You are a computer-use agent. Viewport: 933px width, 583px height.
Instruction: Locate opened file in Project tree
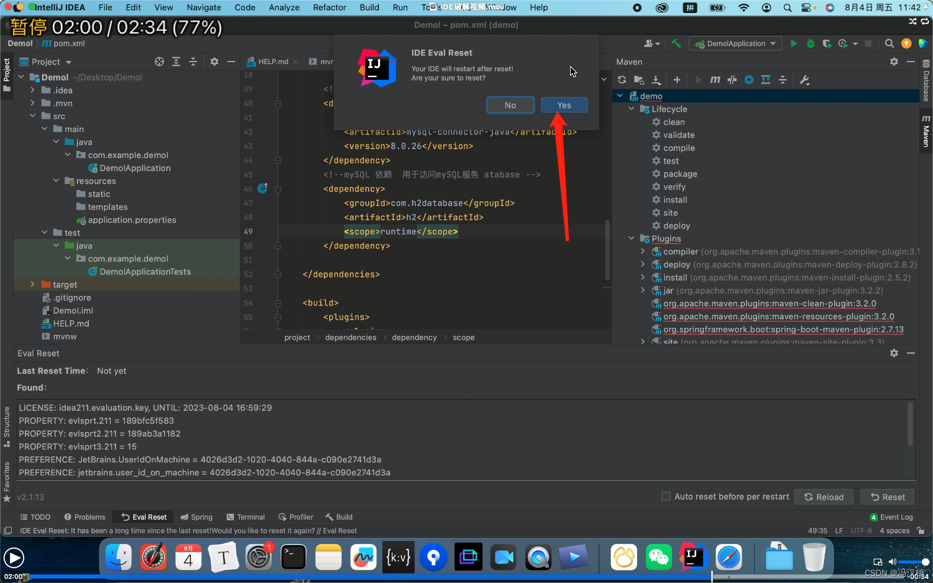159,62
